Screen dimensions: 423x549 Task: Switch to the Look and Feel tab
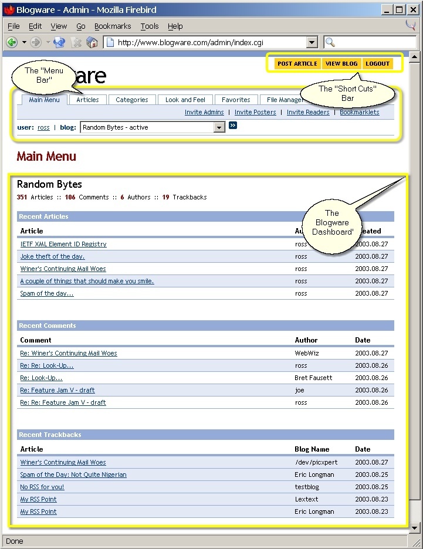click(x=185, y=100)
